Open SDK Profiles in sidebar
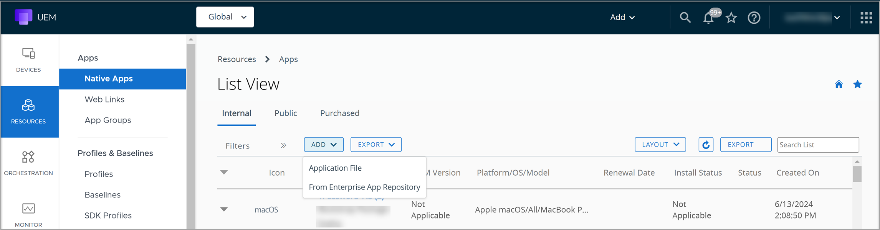The width and height of the screenshot is (880, 230). 108,215
